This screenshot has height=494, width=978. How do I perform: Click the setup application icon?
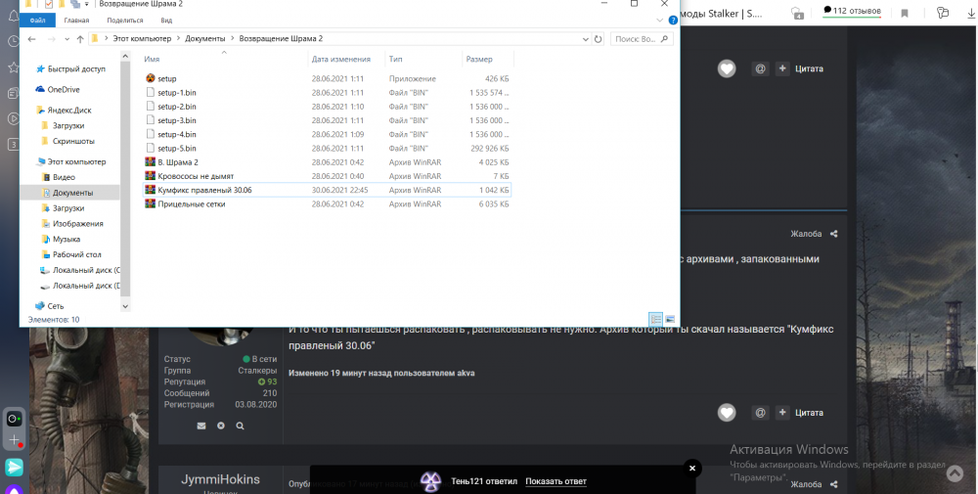pos(150,78)
